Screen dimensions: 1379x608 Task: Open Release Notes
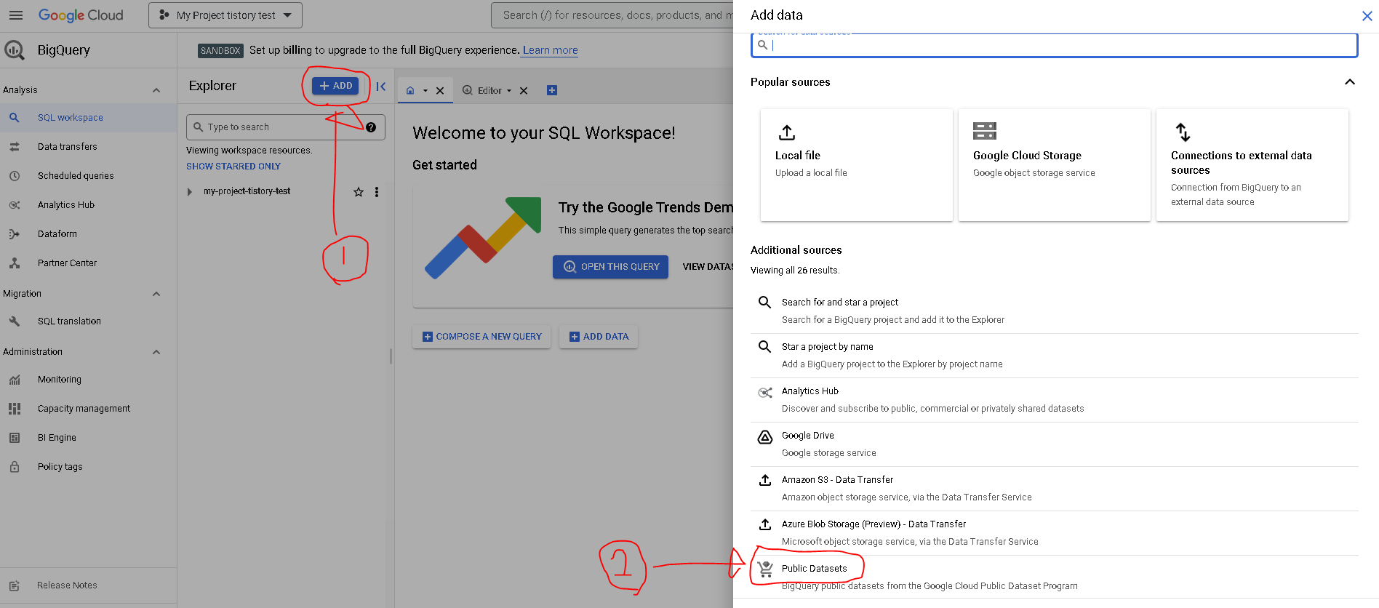88,585
